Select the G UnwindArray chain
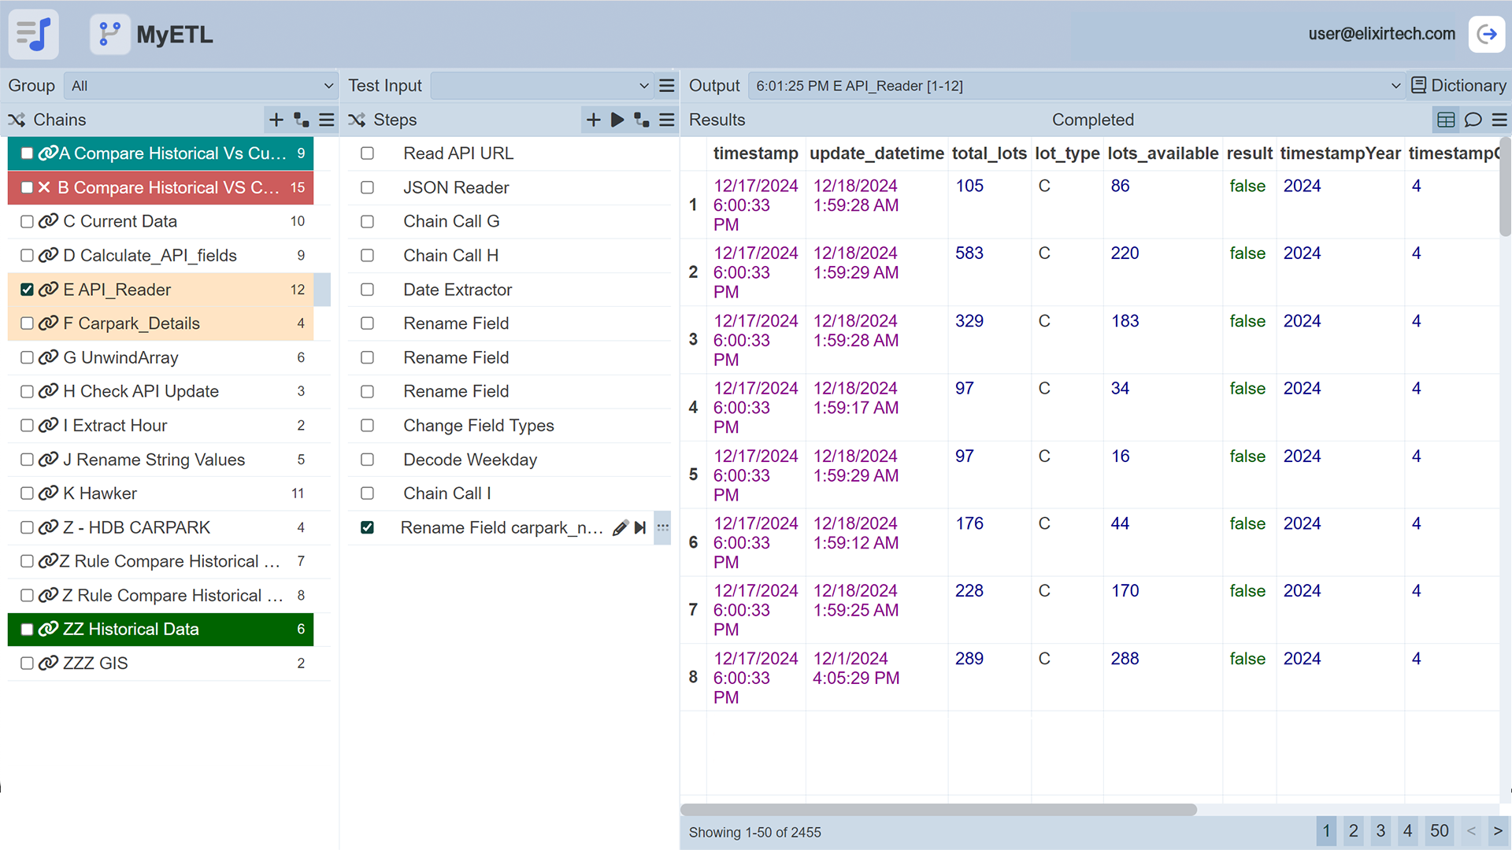 pyautogui.click(x=120, y=357)
